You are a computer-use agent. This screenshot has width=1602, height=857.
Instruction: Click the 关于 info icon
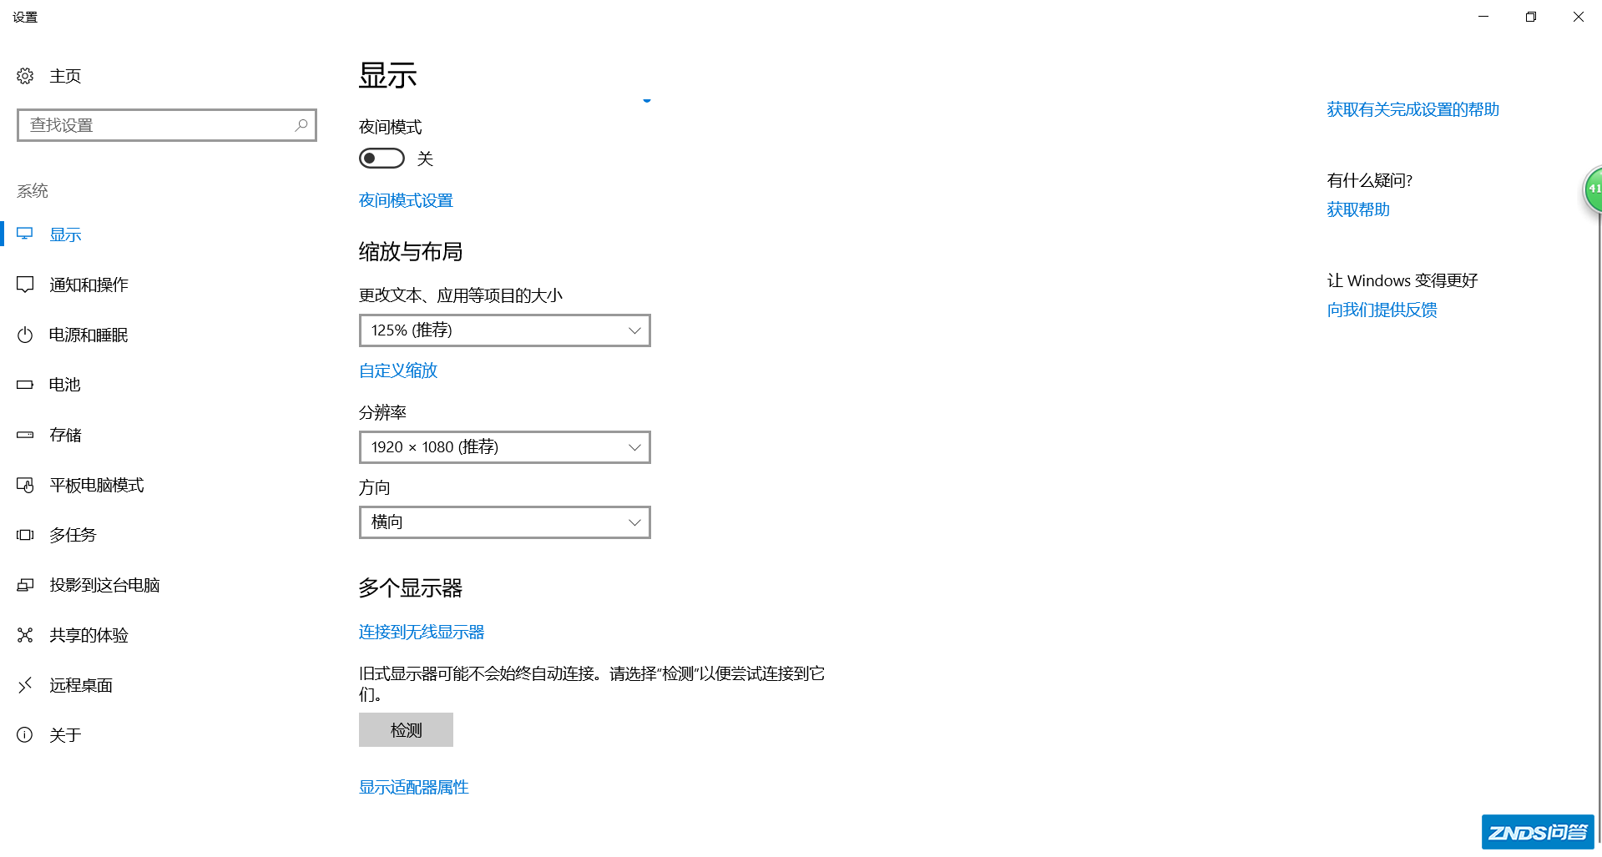(x=25, y=735)
